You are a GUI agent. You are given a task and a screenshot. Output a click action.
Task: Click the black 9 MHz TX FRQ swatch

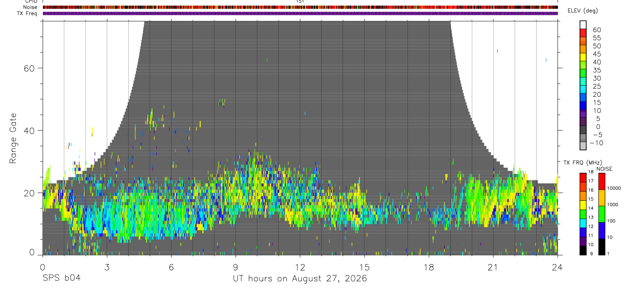coord(583,251)
